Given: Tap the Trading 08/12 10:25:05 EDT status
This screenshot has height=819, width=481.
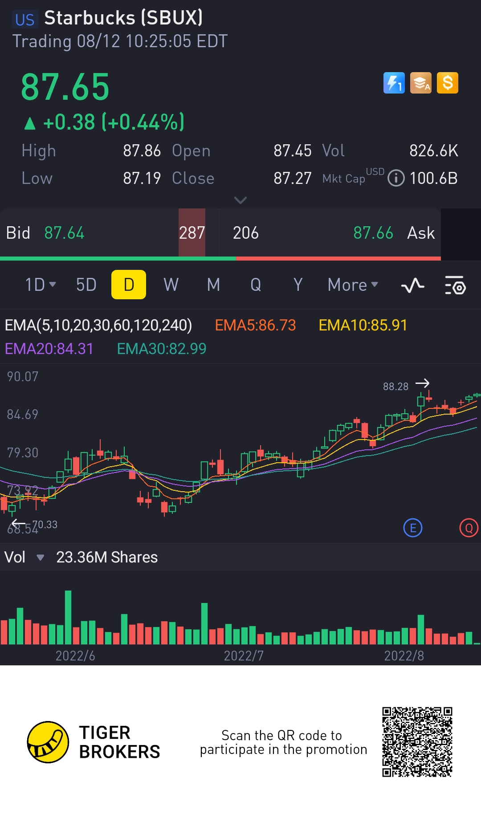Looking at the screenshot, I should pos(120,41).
